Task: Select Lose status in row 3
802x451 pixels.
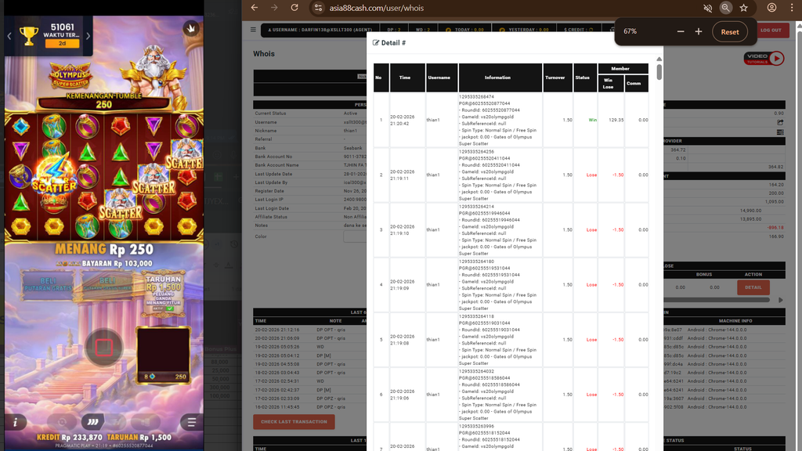Action: click(x=591, y=230)
